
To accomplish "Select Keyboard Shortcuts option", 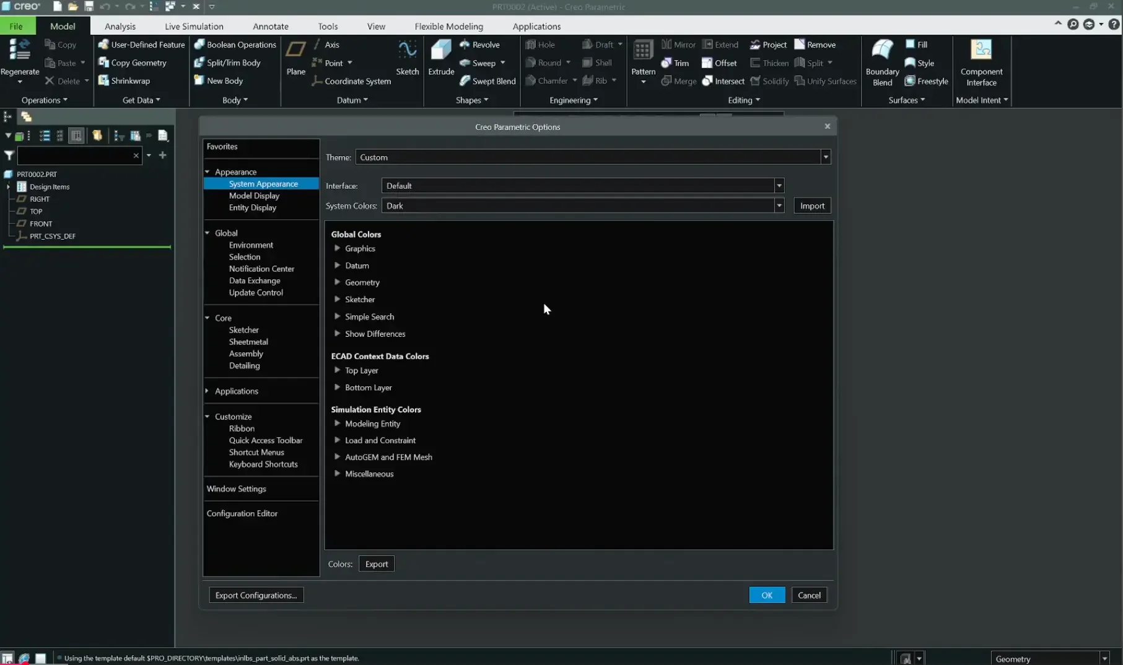I will pyautogui.click(x=263, y=464).
